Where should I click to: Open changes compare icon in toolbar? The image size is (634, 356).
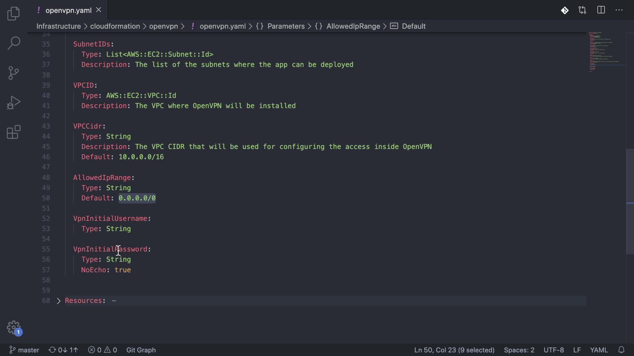pos(582,10)
